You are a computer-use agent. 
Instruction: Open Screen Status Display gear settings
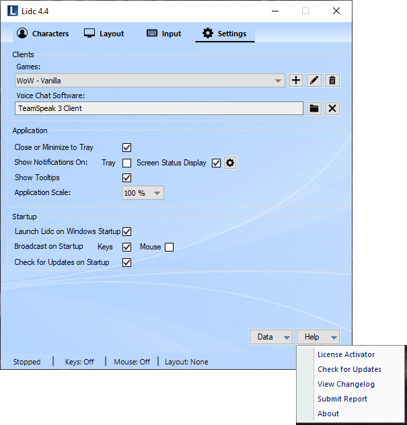pos(230,163)
